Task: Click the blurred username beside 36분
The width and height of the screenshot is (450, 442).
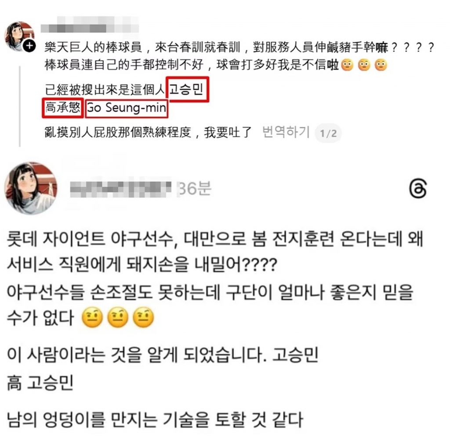Action: click(120, 189)
